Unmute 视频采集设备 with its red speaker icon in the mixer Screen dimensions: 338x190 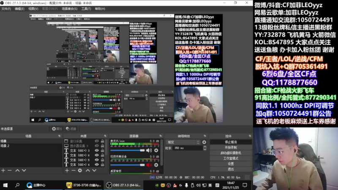pyautogui.click(x=149, y=165)
